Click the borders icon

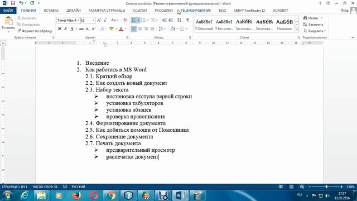(182, 28)
